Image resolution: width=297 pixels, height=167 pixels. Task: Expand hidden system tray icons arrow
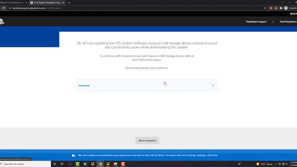pos(276,164)
